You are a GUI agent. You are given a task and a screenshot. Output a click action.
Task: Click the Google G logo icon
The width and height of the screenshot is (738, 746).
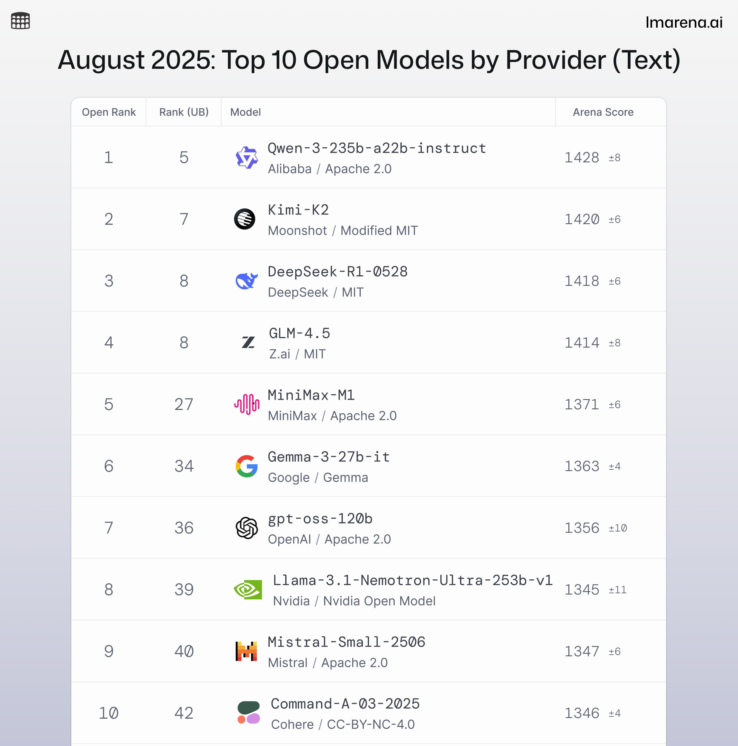coord(247,466)
